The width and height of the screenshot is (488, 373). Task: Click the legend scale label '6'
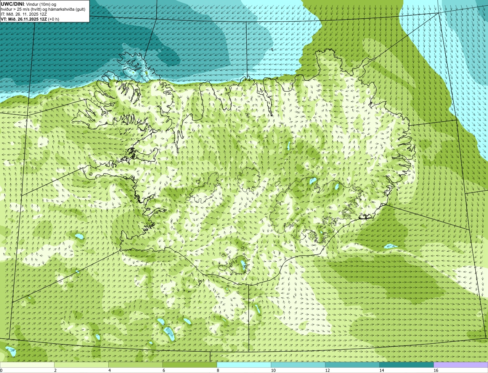coord(164,370)
